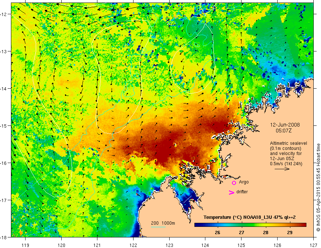The image size is (321, 248).
Task: Click the colorbar tick label '28'
Action: coord(266,233)
